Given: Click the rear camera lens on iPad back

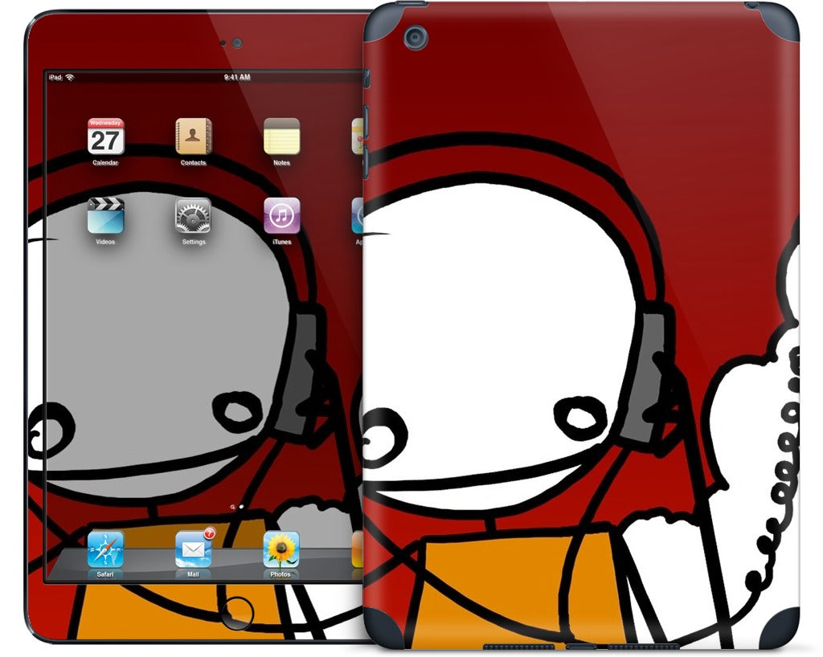Looking at the screenshot, I should [416, 38].
